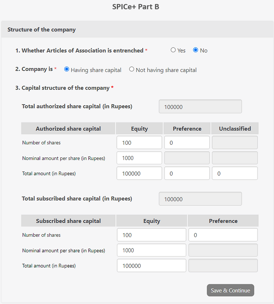
Task: Select Yes for Articles of Association entrenched
Action: click(173, 50)
